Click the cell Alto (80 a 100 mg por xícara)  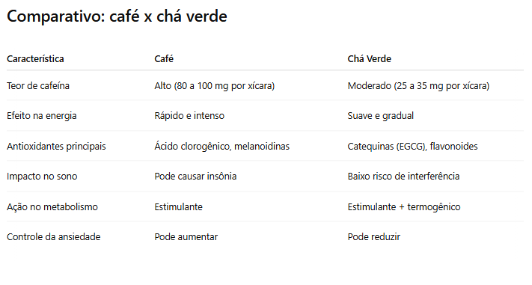[215, 86]
